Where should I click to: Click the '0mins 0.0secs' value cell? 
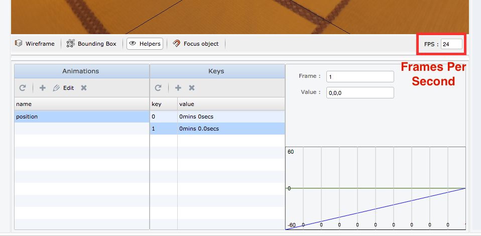231,129
